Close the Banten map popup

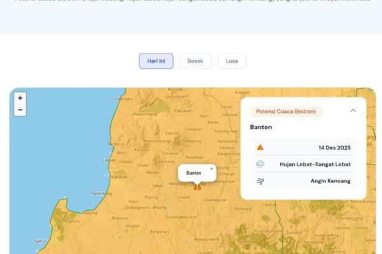[211, 168]
